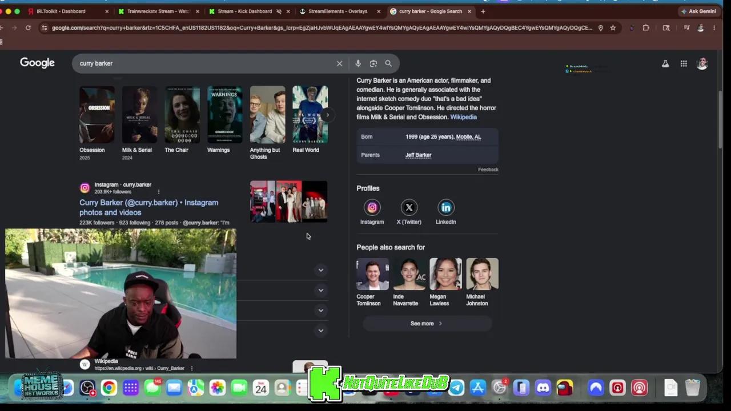Open the Real World film card

point(310,120)
